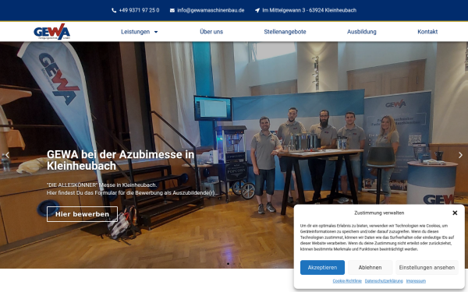Open the Impressum link
This screenshot has width=468, height=292.
[x=416, y=281]
